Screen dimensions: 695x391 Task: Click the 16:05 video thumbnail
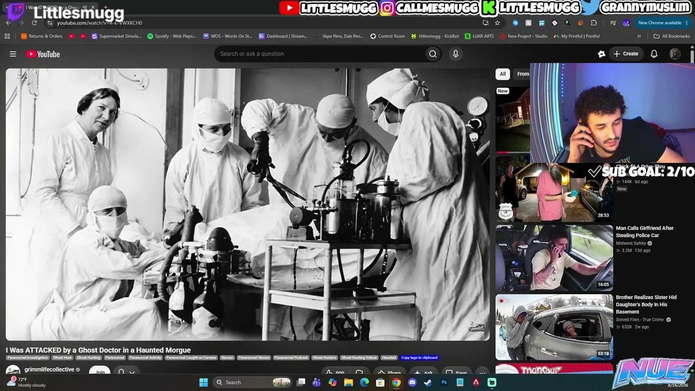tap(554, 258)
